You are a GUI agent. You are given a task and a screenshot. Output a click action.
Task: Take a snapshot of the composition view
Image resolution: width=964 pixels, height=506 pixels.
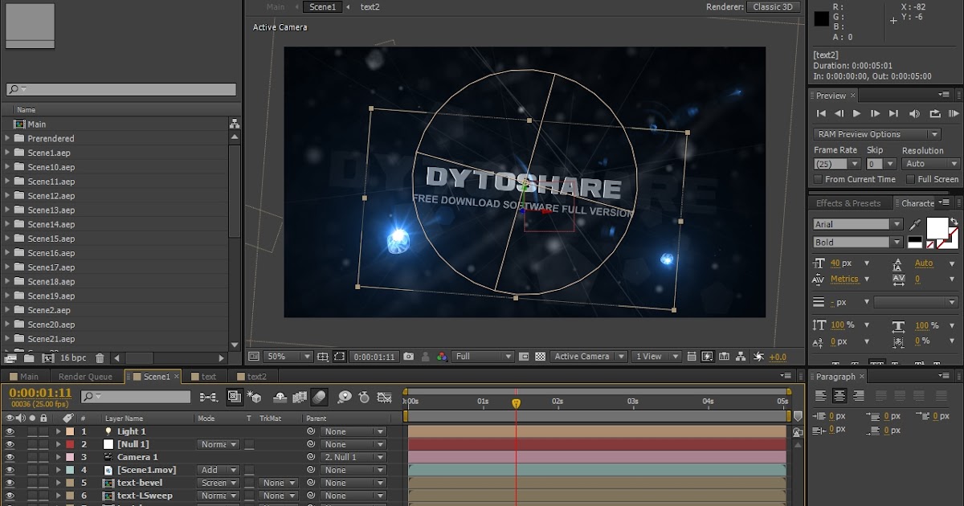(408, 356)
